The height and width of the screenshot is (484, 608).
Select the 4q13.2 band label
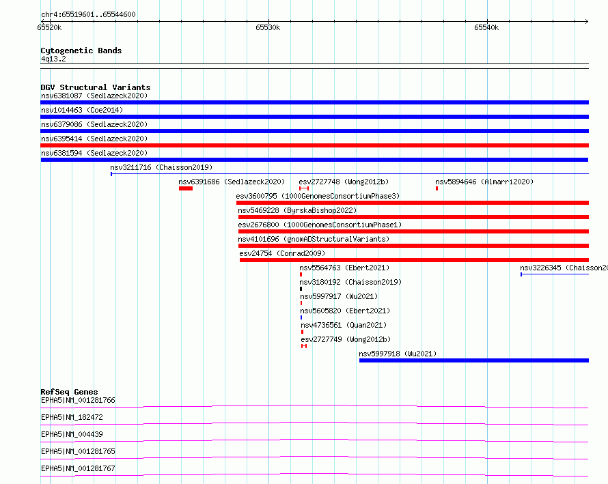(53, 59)
